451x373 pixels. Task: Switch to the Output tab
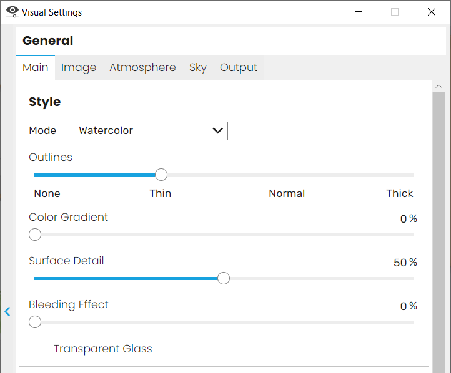coord(239,67)
